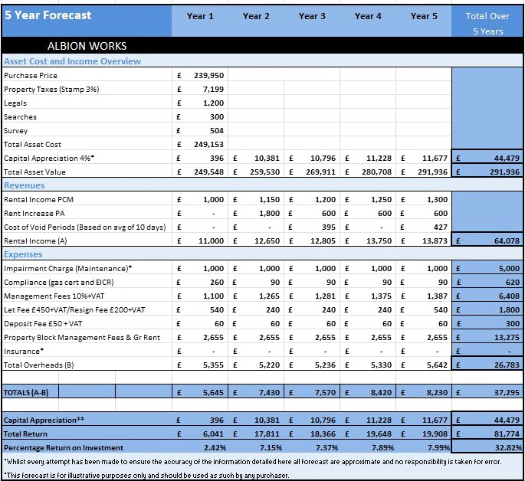Click the Total Return total 81,774
Image resolution: width=525 pixels, height=481 pixels.
(507, 434)
